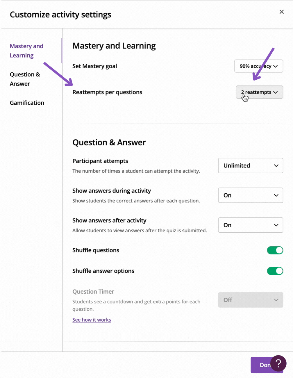Open the See how it works link
The height and width of the screenshot is (378, 293).
[92, 320]
